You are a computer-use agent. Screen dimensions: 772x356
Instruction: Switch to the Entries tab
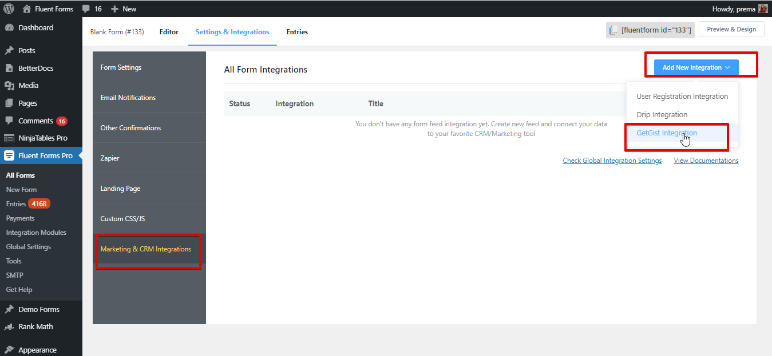[x=297, y=32]
